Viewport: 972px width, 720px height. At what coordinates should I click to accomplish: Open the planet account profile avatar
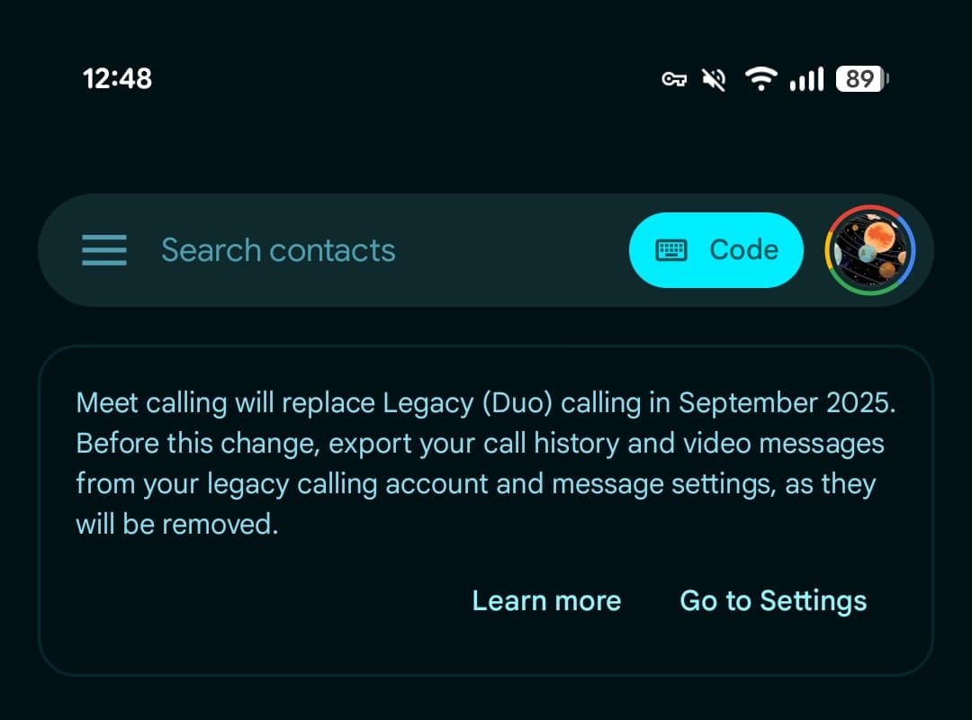point(869,250)
